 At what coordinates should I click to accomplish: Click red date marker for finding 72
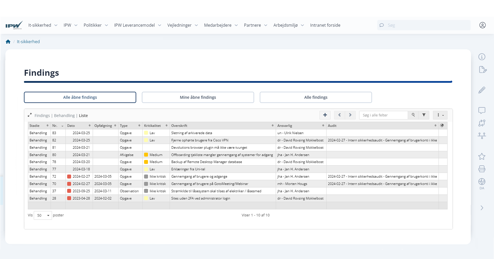coord(69,177)
